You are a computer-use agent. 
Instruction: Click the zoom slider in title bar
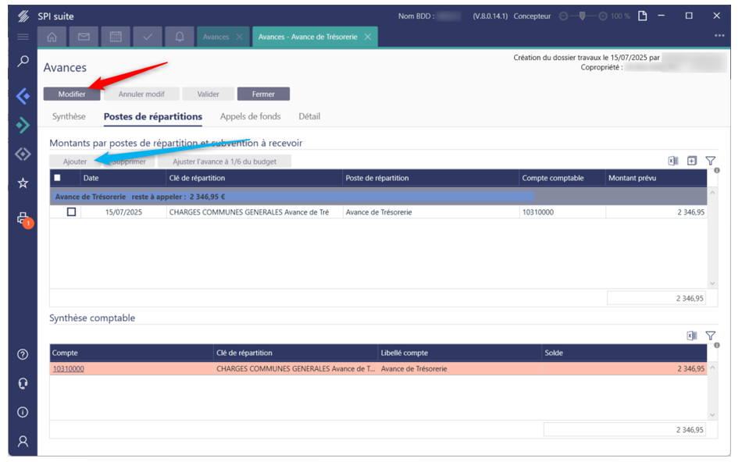[582, 16]
